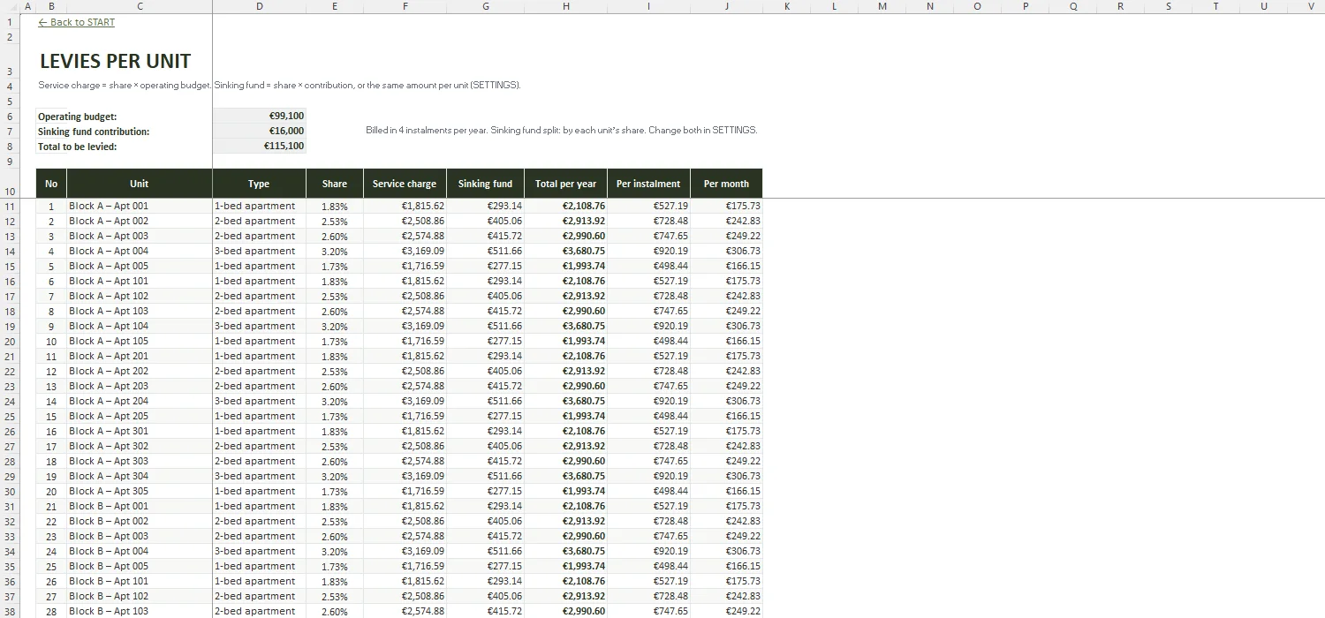
Task: Click the billing instalments note text
Action: click(562, 130)
